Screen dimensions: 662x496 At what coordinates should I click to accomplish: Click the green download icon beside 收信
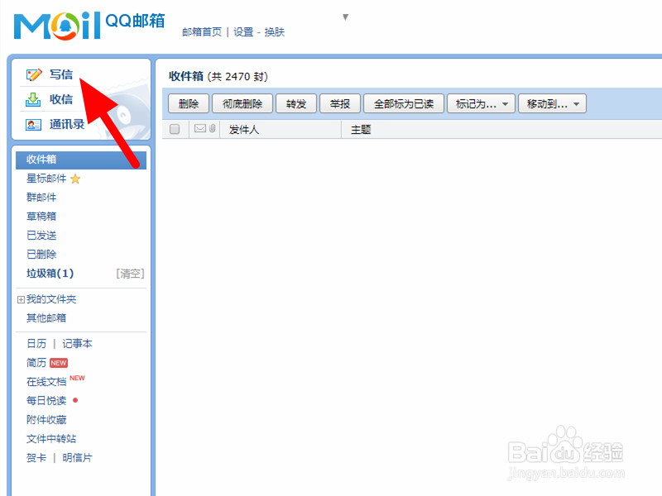33,99
